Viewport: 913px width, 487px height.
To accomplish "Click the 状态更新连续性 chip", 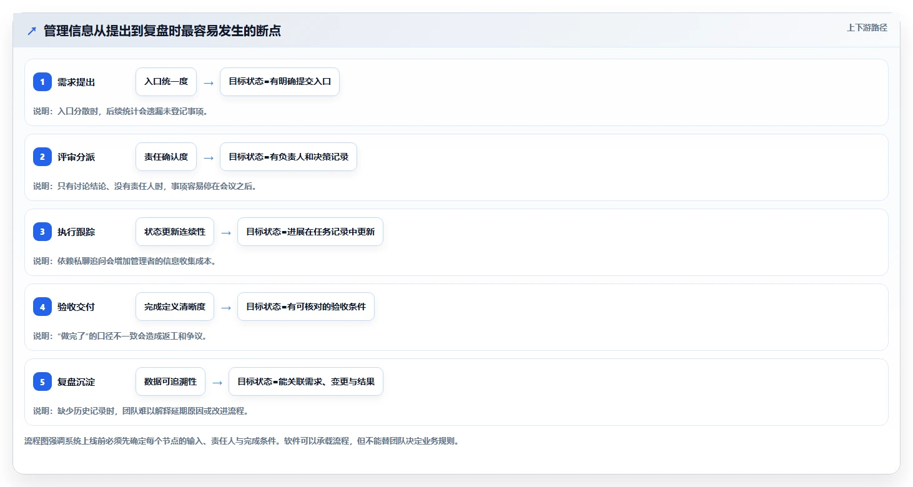I will tap(175, 232).
